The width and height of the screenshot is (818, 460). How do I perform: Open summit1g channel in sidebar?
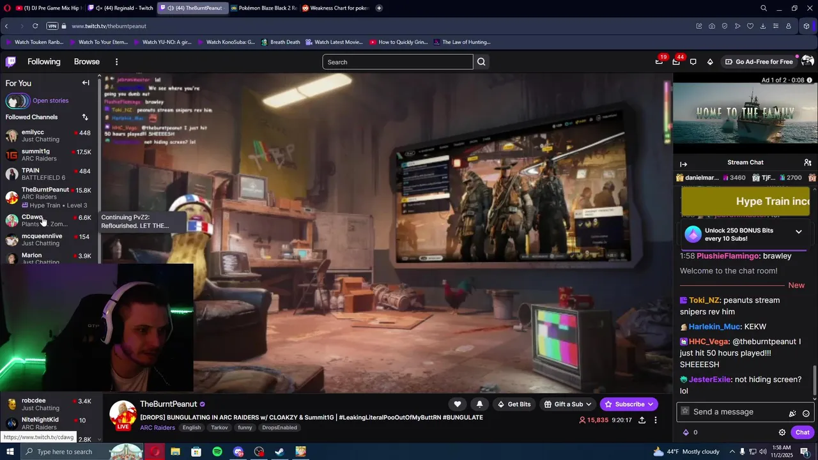tap(49, 155)
